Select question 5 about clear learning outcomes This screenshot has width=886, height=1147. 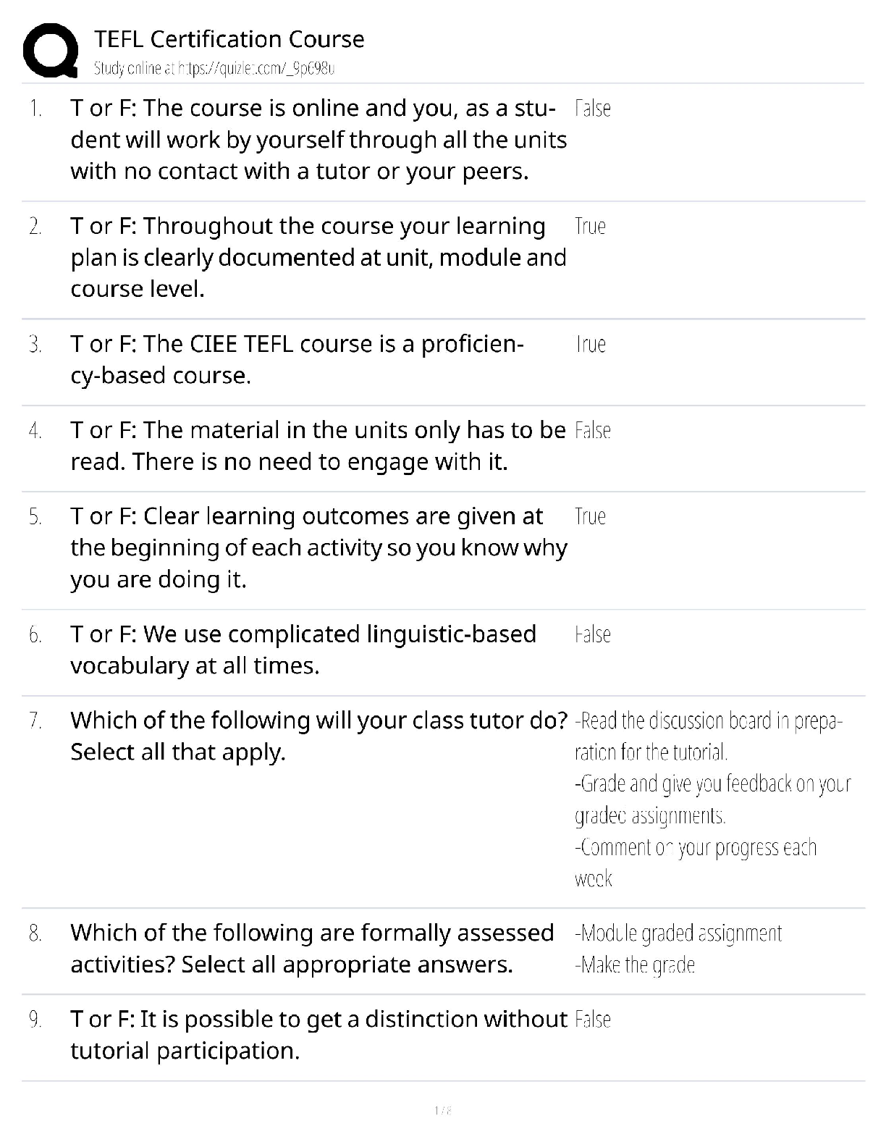click(318, 547)
